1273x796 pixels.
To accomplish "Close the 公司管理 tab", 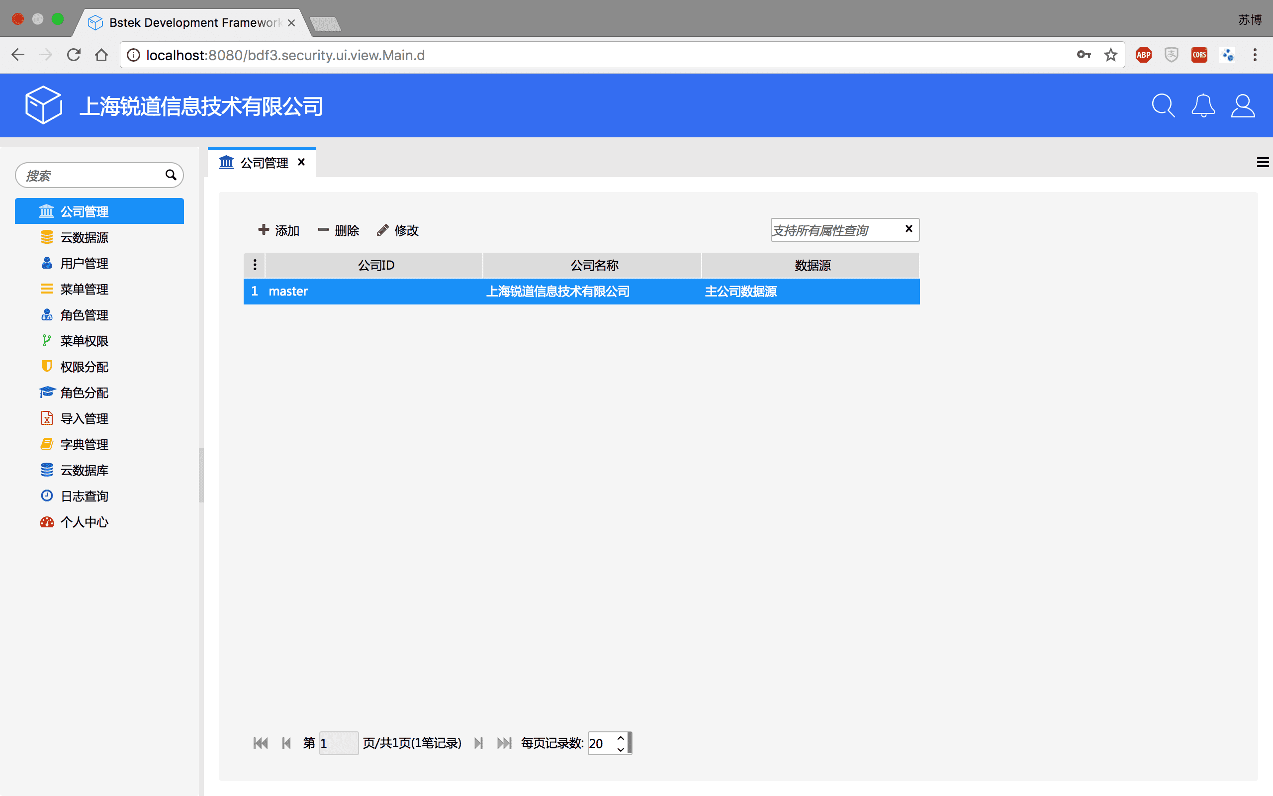I will click(301, 162).
